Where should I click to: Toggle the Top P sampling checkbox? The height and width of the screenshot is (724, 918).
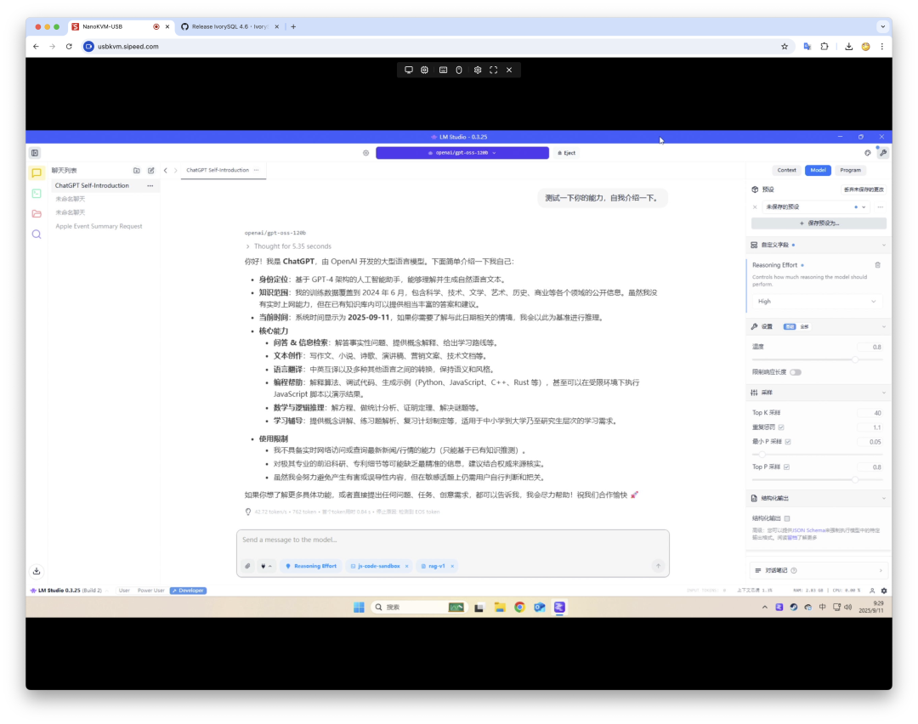787,467
